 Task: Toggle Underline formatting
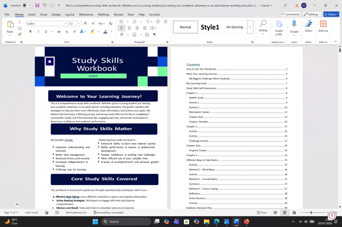[46, 32]
